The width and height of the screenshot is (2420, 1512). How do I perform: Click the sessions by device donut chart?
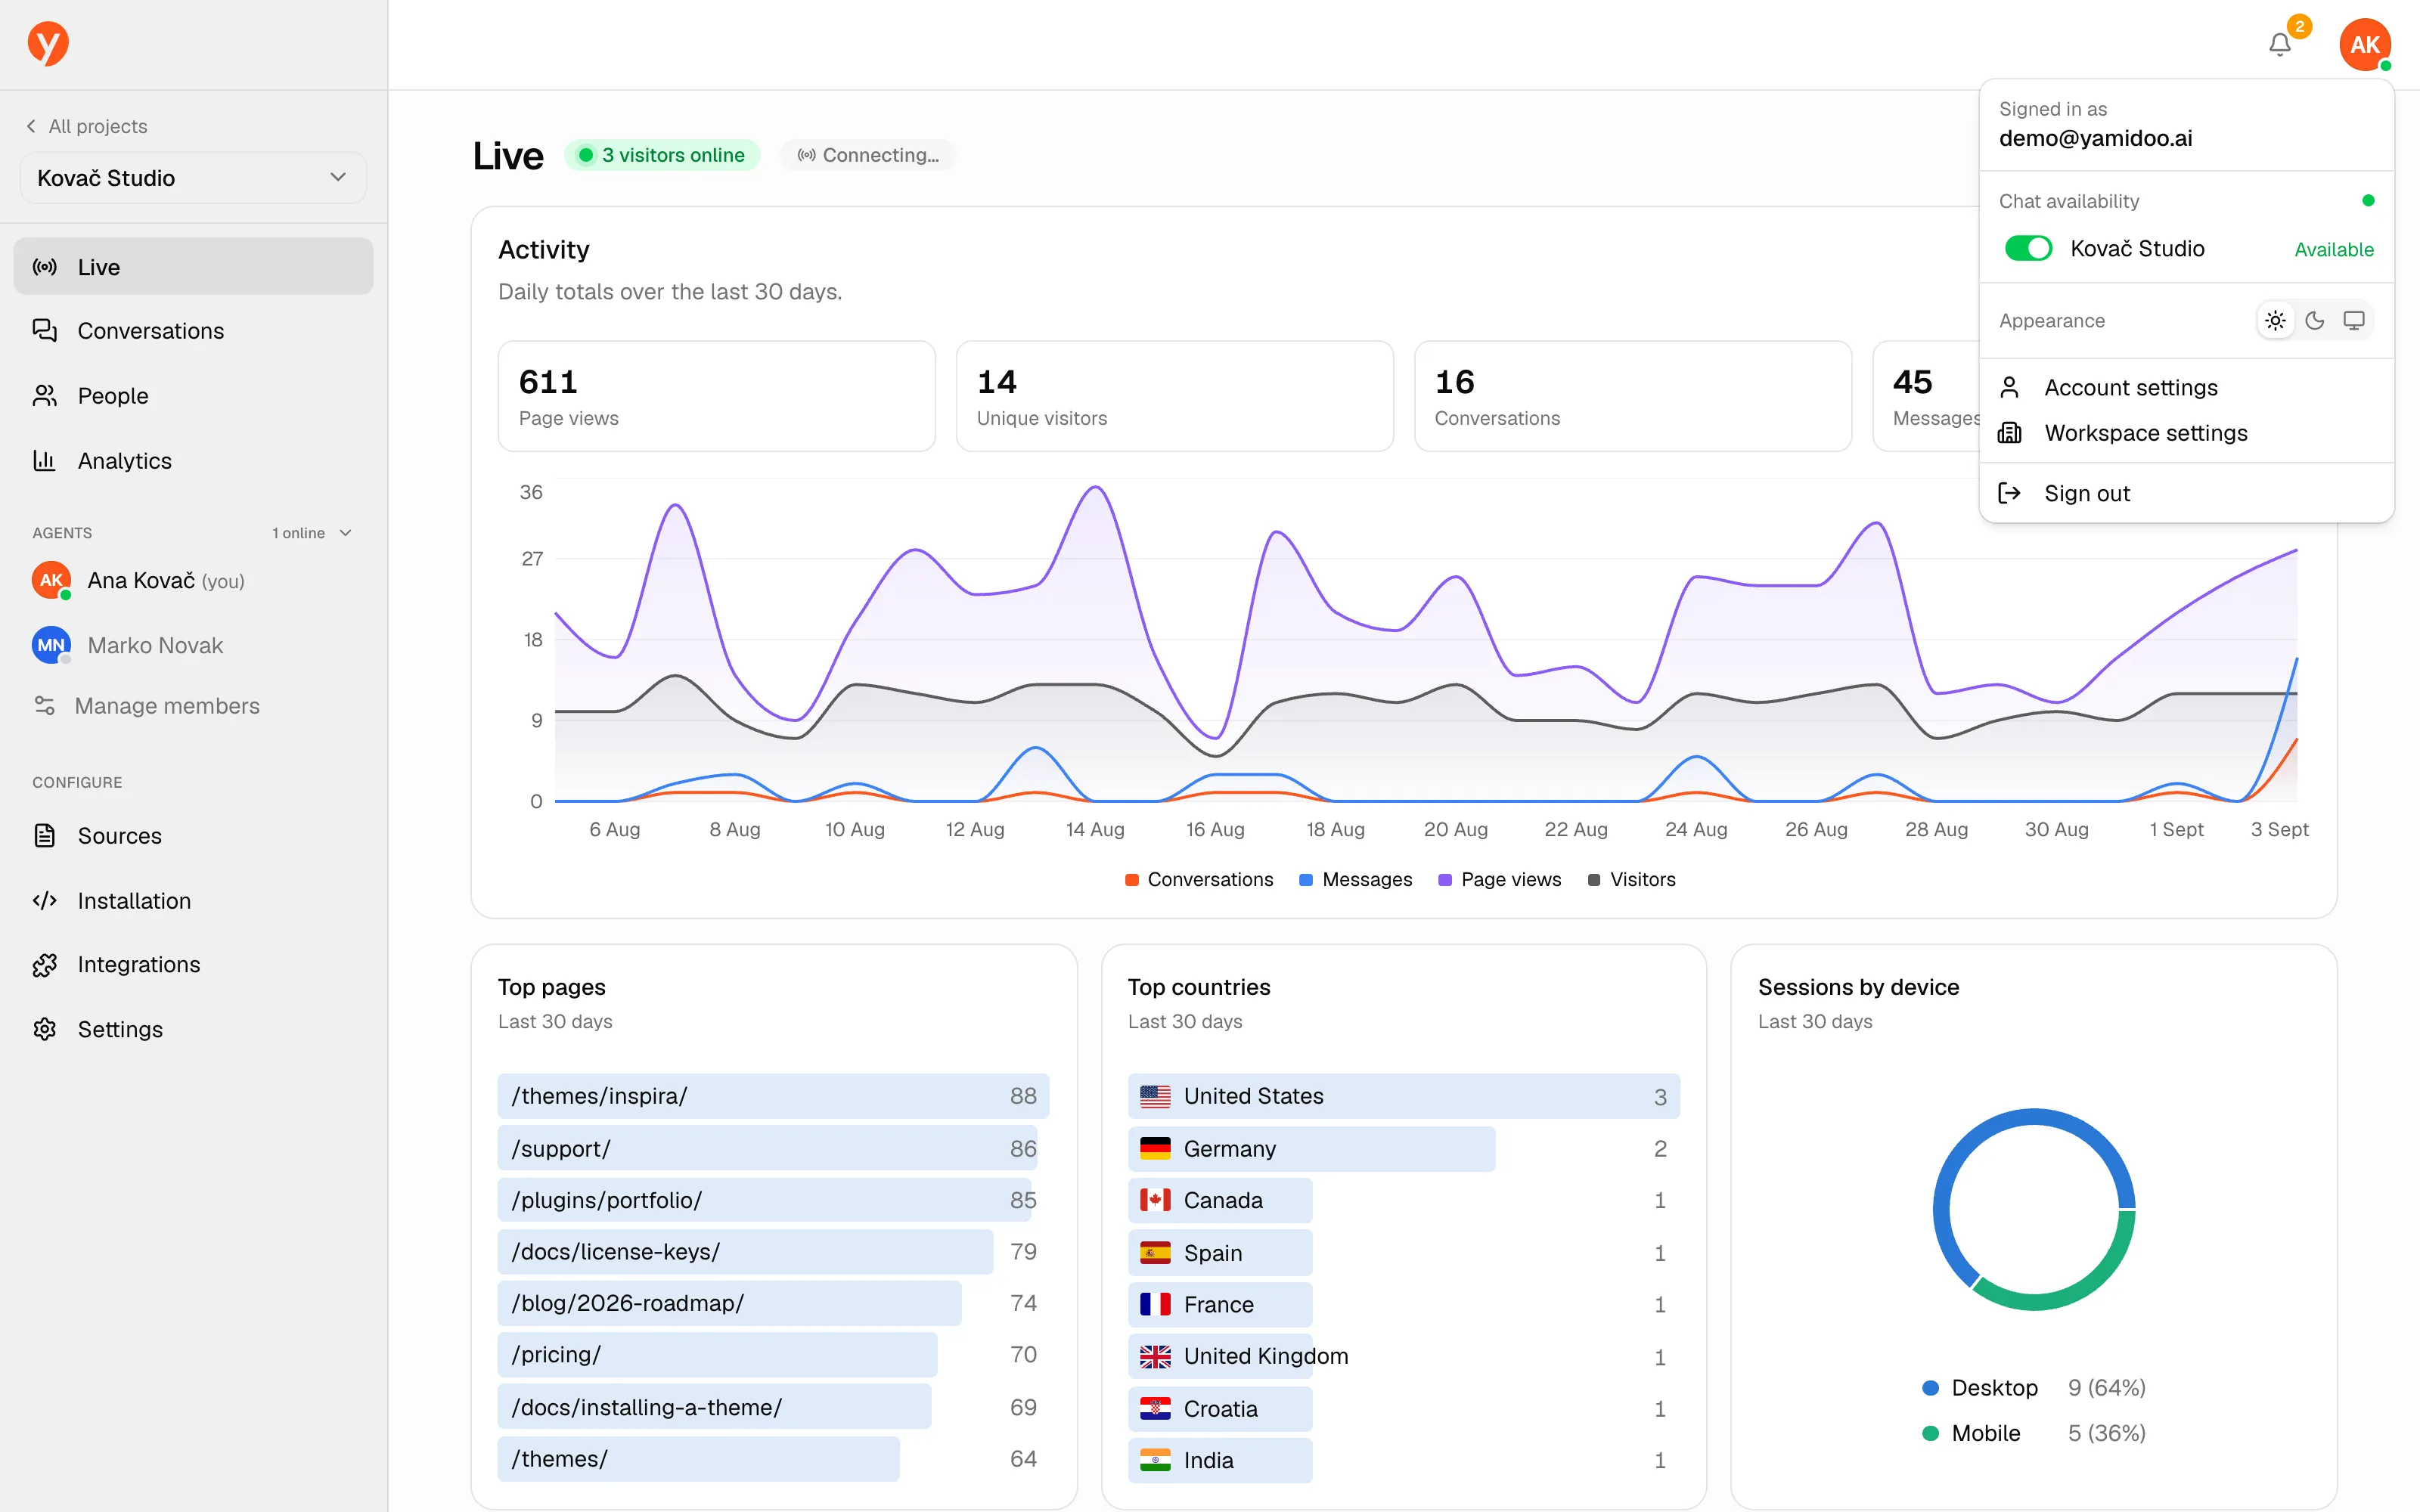(x=2033, y=1209)
